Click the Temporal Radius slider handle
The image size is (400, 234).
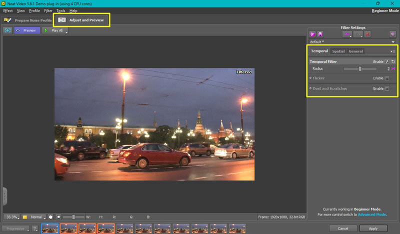(x=359, y=68)
